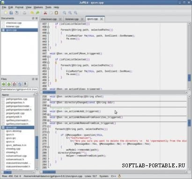The height and width of the screenshot is (179, 192).
Task: Sort files by the Name column header
Action: (x=18, y=95)
